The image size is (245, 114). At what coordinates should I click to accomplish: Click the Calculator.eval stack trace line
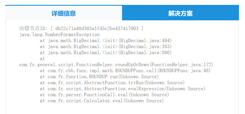[102, 101]
